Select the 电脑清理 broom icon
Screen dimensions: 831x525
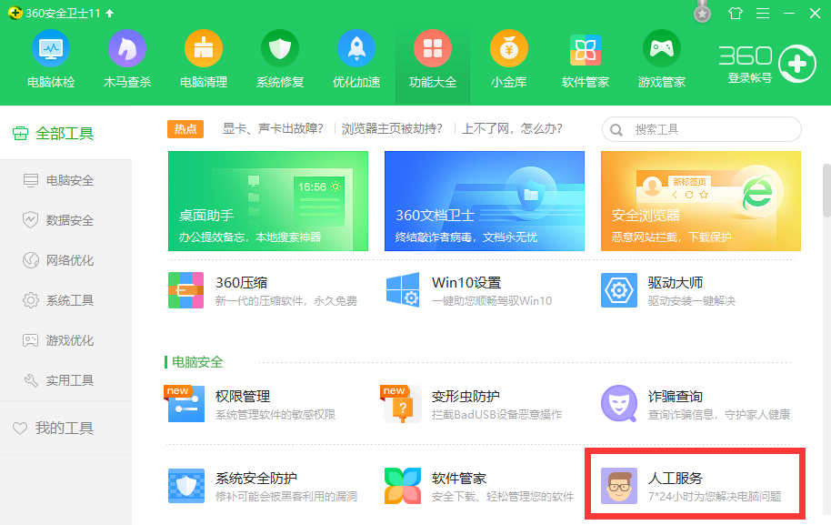[204, 49]
